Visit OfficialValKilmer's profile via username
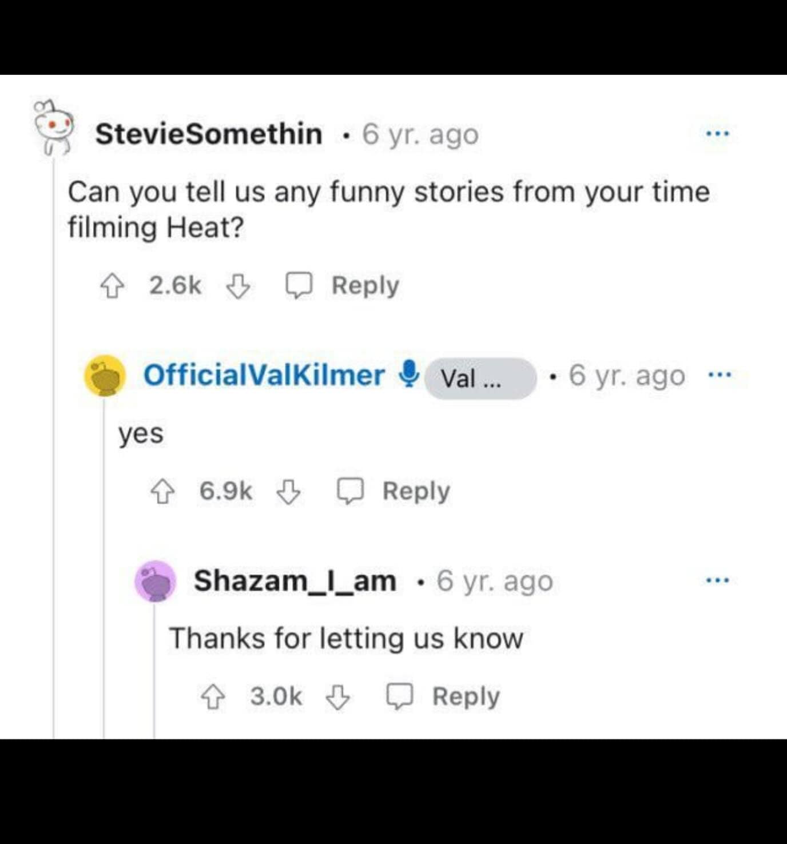The height and width of the screenshot is (844, 787). tap(264, 375)
